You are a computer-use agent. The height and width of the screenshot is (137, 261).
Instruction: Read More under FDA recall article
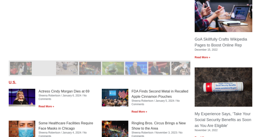pos(139,111)
